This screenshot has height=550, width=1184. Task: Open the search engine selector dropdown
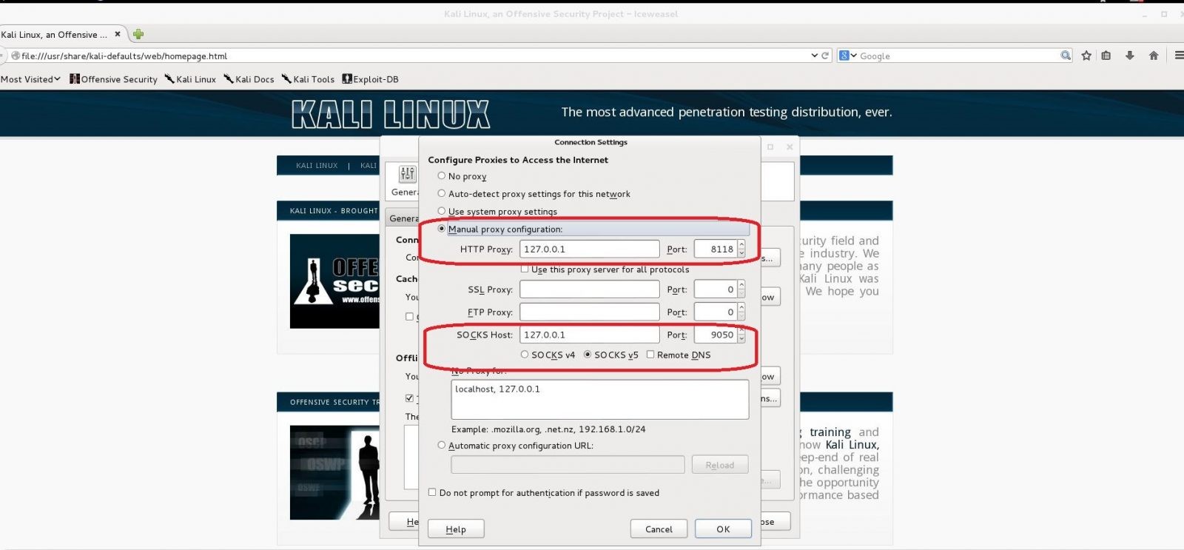click(847, 56)
